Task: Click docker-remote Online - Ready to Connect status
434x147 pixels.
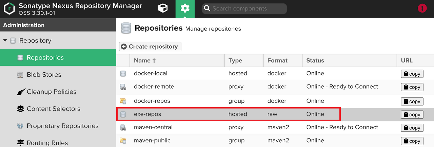Action: (342, 87)
